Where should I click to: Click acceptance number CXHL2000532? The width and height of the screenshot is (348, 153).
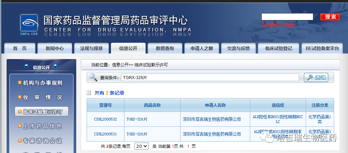(105, 119)
